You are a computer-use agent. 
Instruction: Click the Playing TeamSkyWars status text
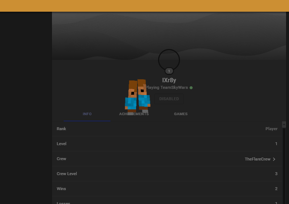pos(166,87)
